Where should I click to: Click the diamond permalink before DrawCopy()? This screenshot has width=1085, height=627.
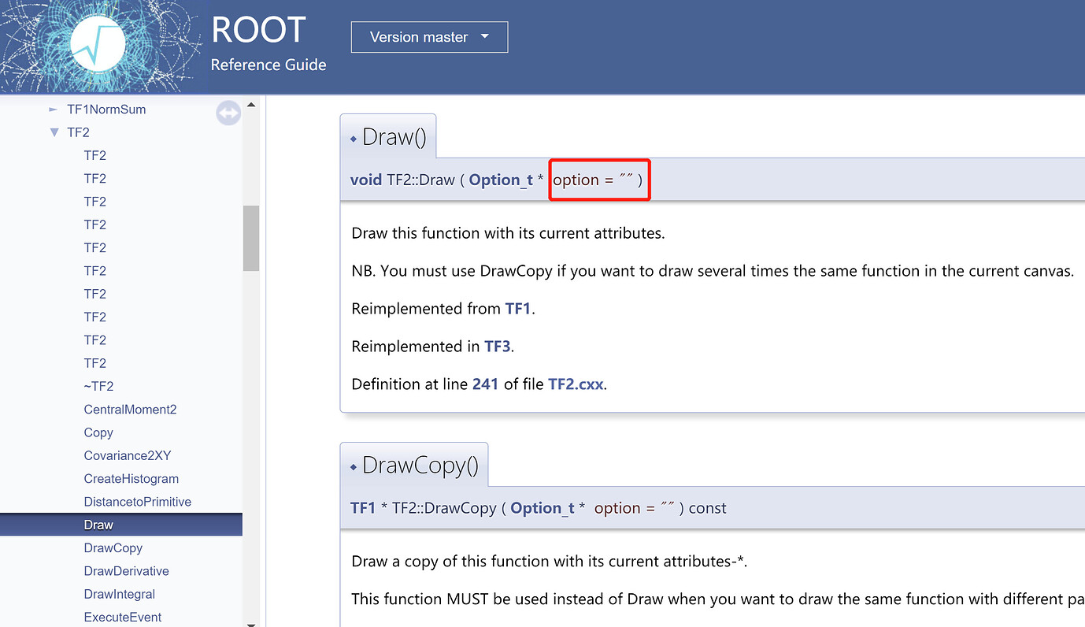click(354, 467)
